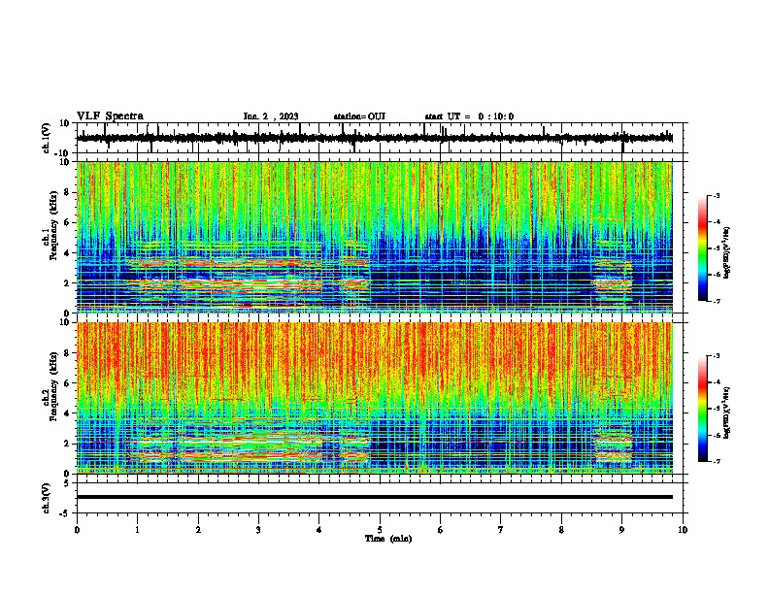Click time axis tick label "1"
The height and width of the screenshot is (594, 769).
tap(137, 529)
